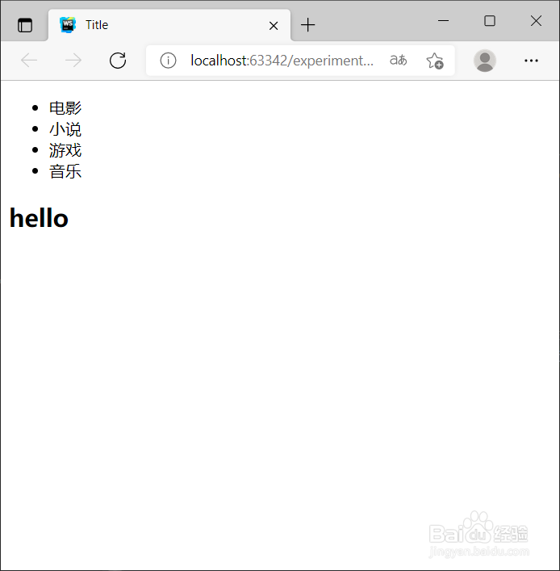Open the translate page icon

pyautogui.click(x=399, y=60)
